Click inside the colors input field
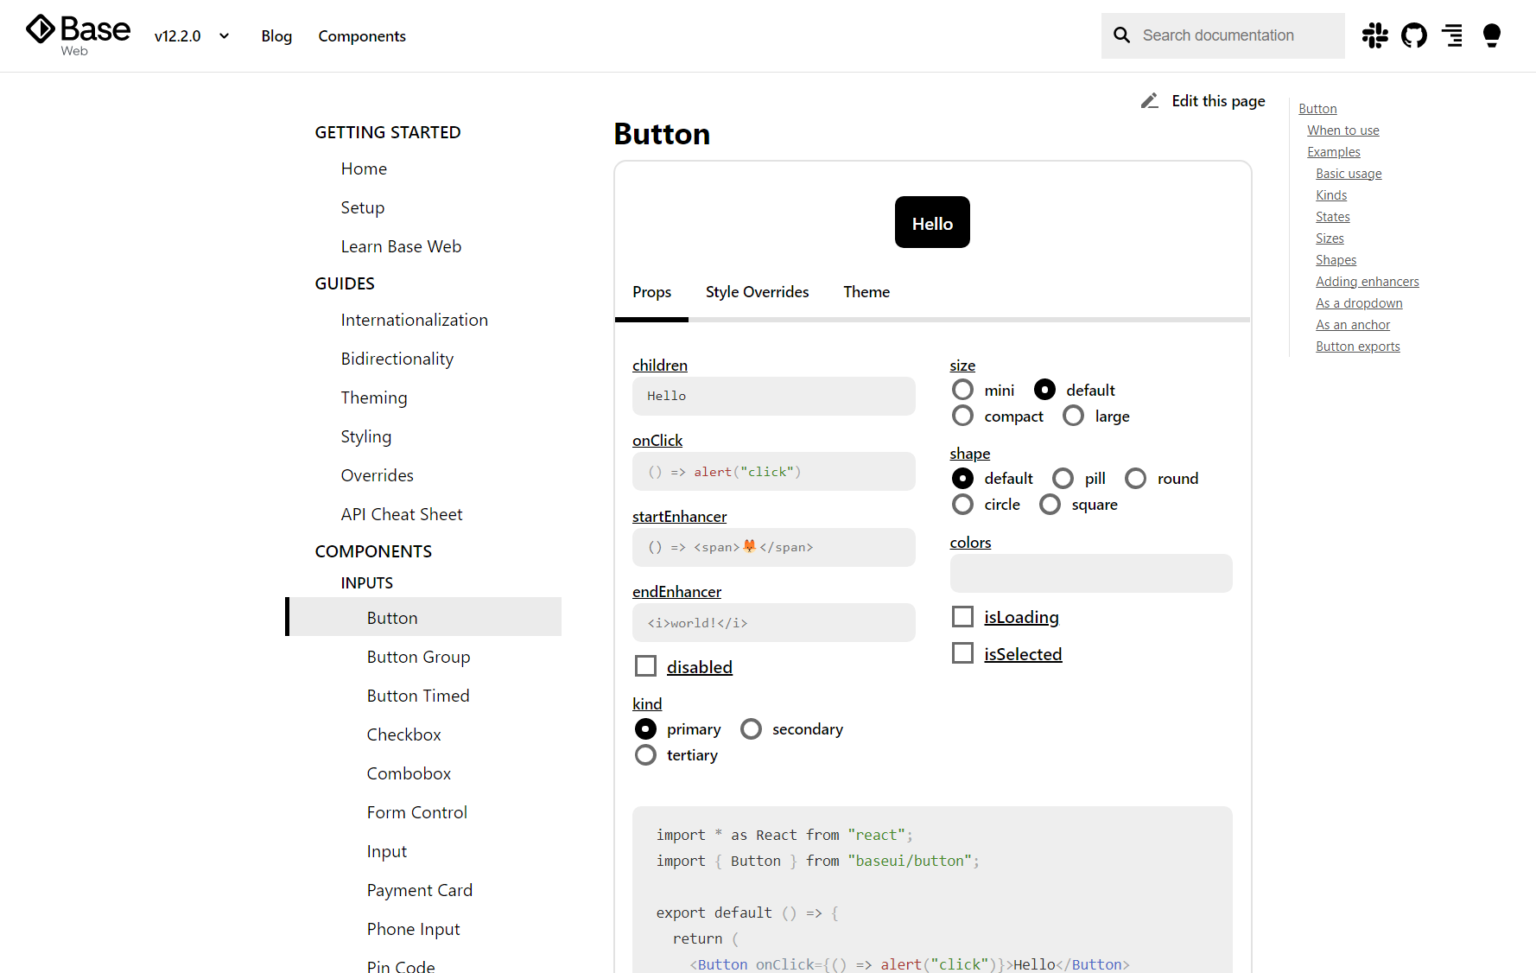 [1090, 573]
